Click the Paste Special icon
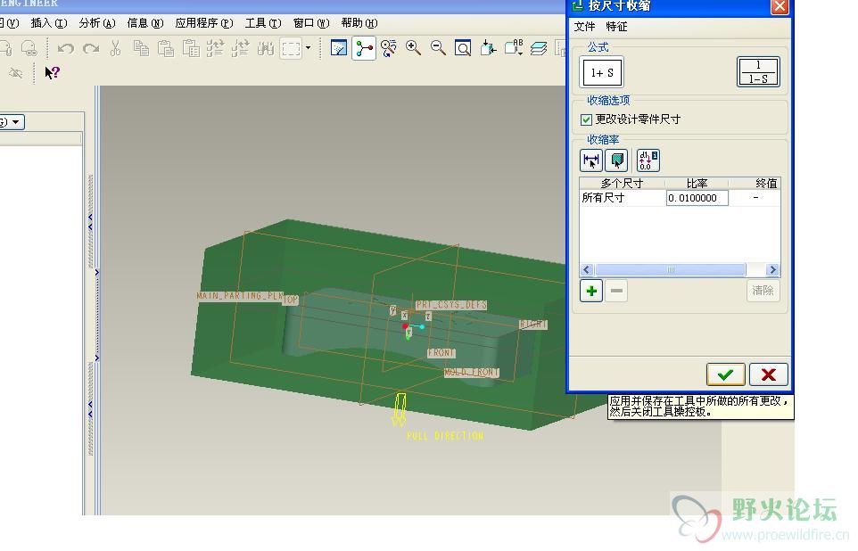The width and height of the screenshot is (858, 551). [x=191, y=49]
